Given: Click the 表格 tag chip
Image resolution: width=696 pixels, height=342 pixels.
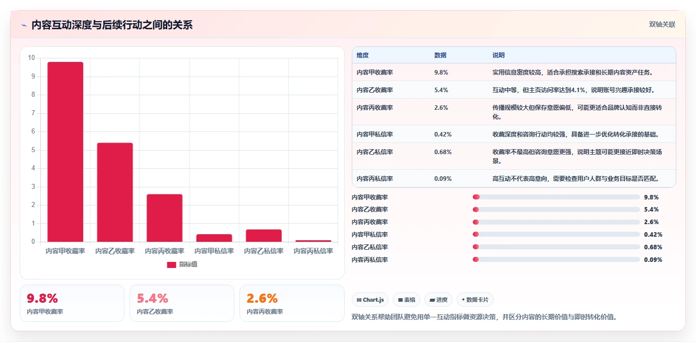Looking at the screenshot, I should click(x=406, y=300).
